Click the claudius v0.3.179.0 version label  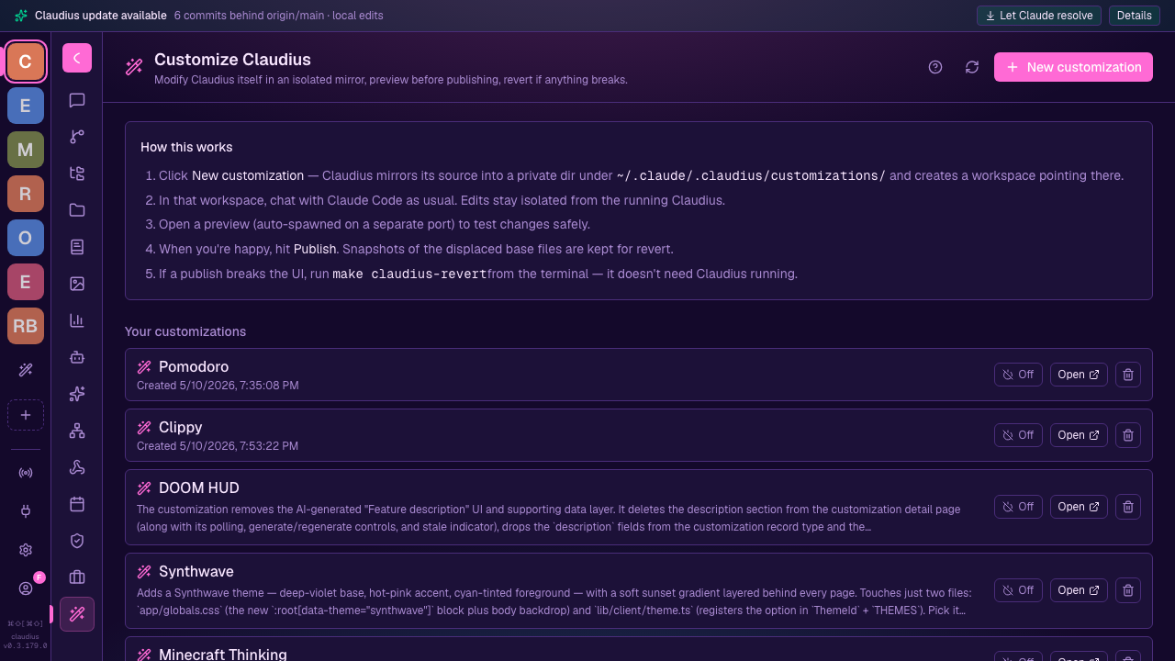click(x=26, y=641)
